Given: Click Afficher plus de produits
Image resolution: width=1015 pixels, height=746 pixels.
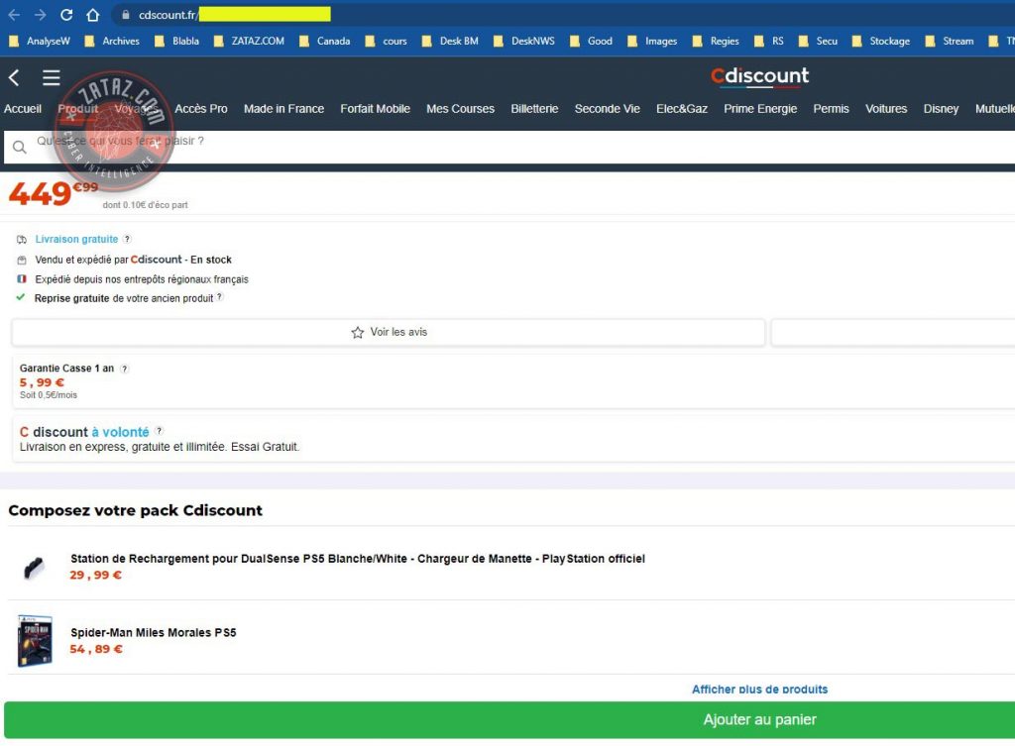Looking at the screenshot, I should coord(759,690).
